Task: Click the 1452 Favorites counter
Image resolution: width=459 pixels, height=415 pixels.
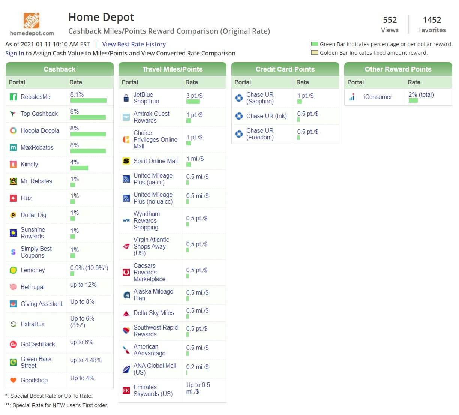Action: point(432,25)
